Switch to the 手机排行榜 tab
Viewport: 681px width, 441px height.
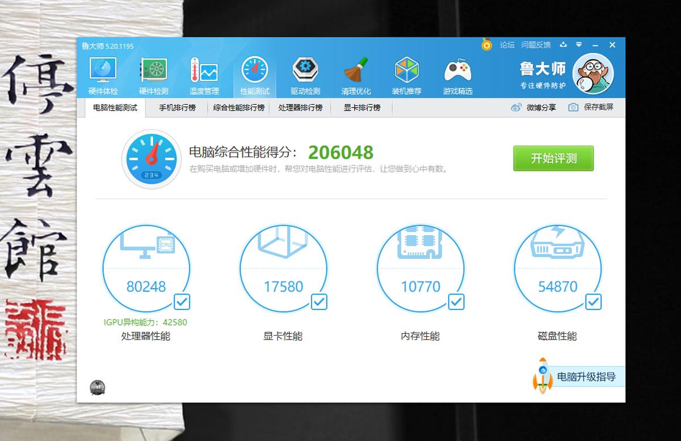[x=177, y=108]
